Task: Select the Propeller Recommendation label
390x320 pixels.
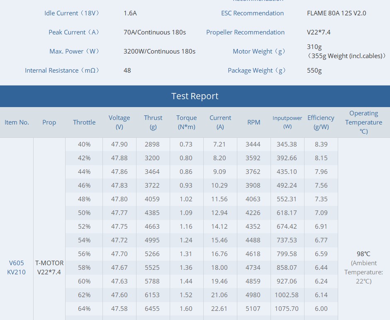Action: pyautogui.click(x=245, y=32)
